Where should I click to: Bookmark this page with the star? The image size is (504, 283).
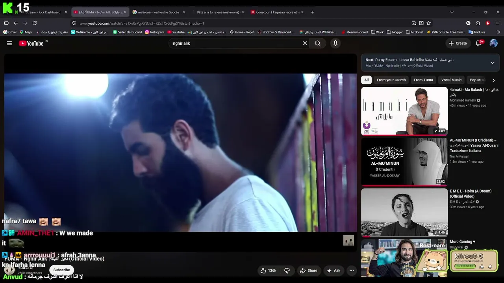click(429, 23)
